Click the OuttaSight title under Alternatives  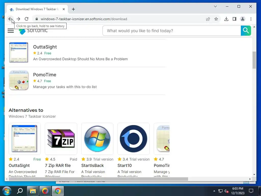pos(19,165)
